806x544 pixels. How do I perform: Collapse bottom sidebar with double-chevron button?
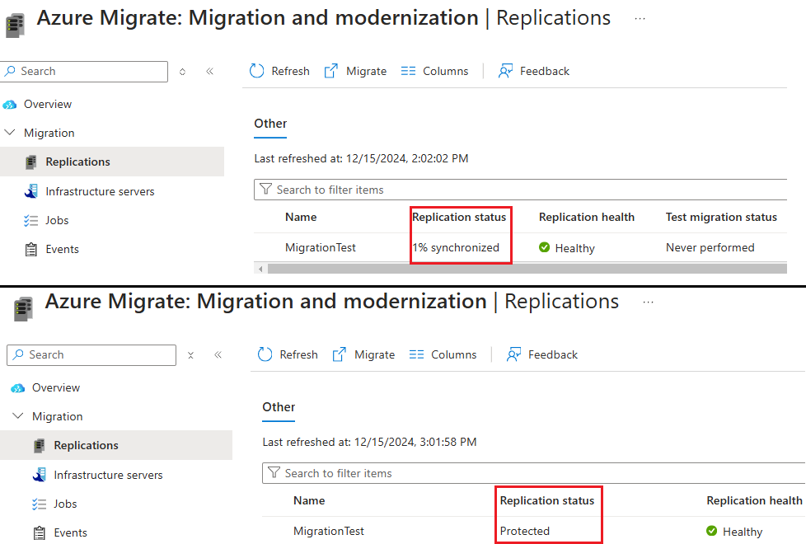218,354
